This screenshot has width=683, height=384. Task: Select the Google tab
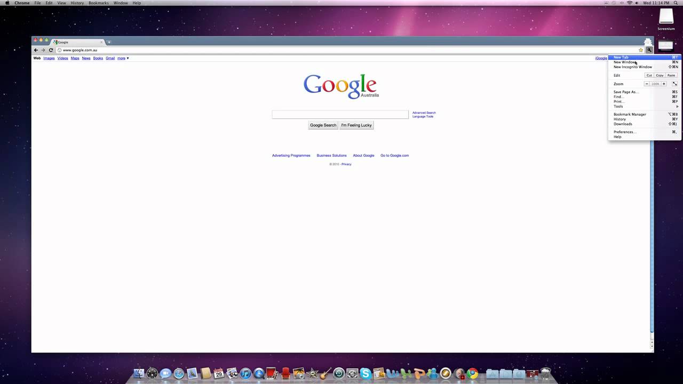click(x=78, y=42)
